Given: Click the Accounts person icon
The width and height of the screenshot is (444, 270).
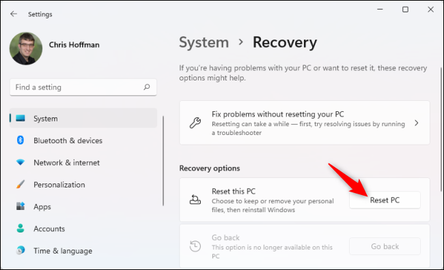Looking at the screenshot, I should [x=20, y=228].
